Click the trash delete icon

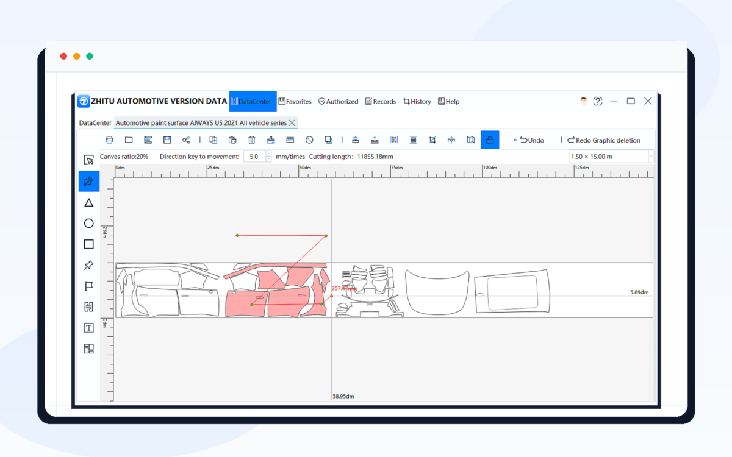click(252, 140)
